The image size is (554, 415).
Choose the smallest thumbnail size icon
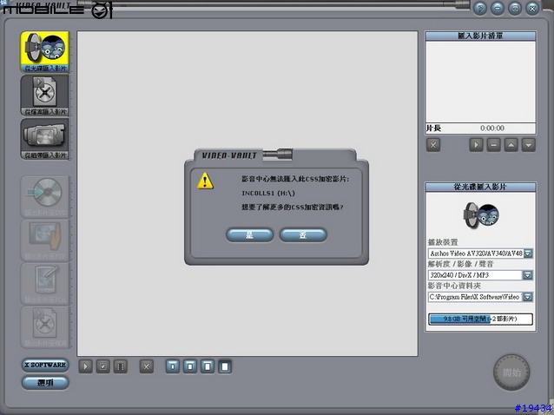pyautogui.click(x=173, y=366)
